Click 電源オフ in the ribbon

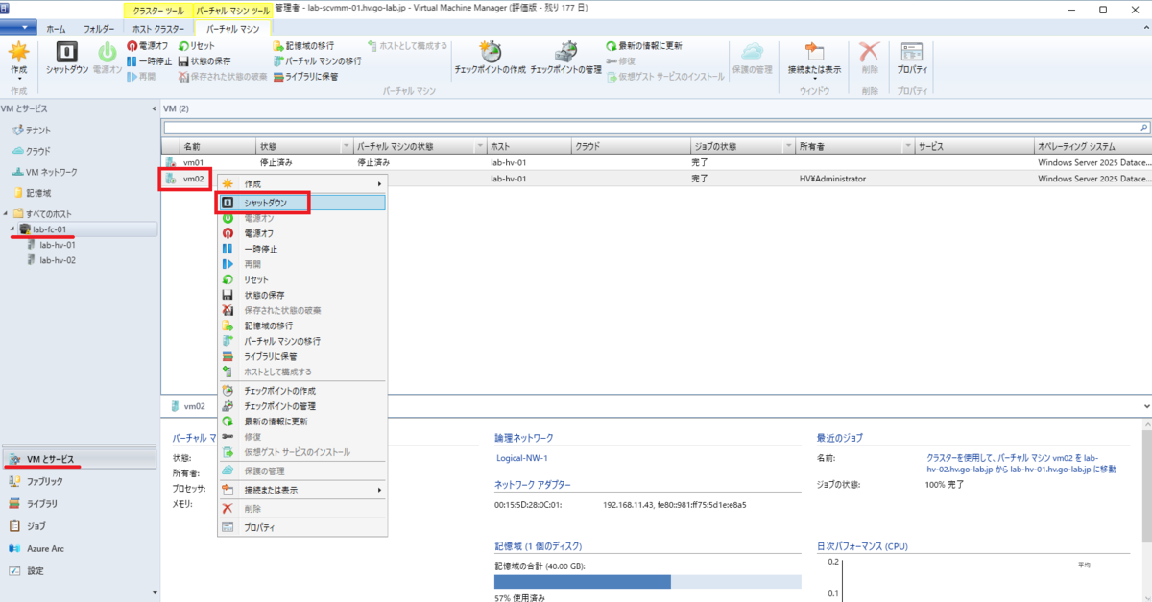[148, 46]
